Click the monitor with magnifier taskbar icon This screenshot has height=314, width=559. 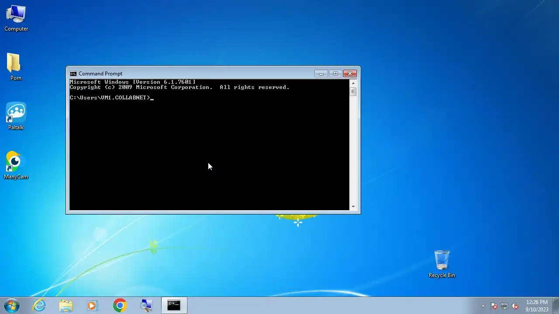pos(146,305)
